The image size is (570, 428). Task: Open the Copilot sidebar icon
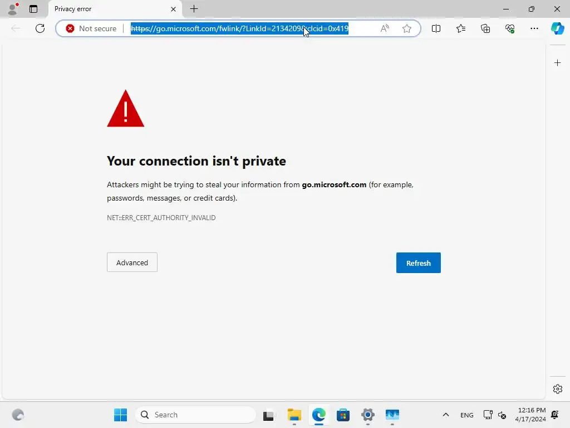(x=557, y=28)
